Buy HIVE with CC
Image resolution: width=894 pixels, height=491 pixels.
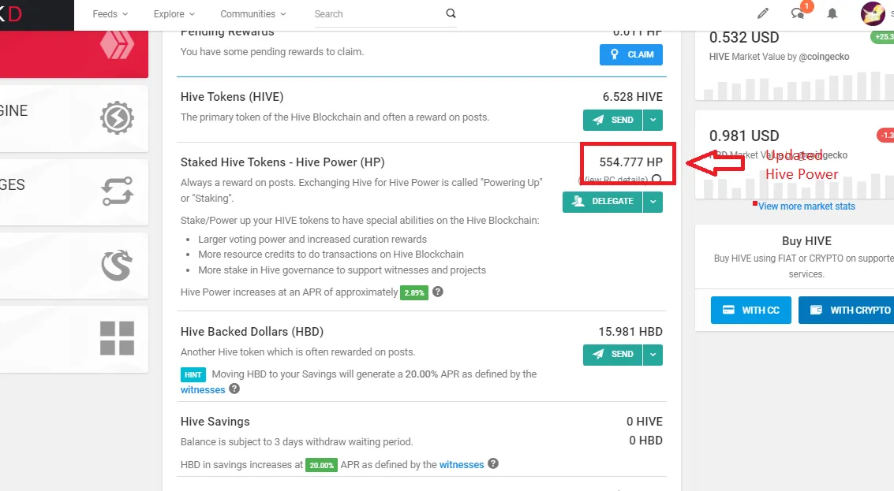pyautogui.click(x=751, y=310)
